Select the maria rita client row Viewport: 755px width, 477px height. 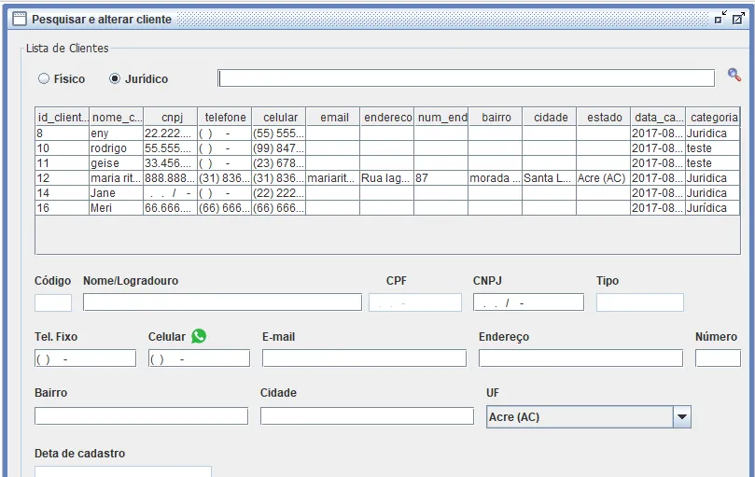(117, 178)
